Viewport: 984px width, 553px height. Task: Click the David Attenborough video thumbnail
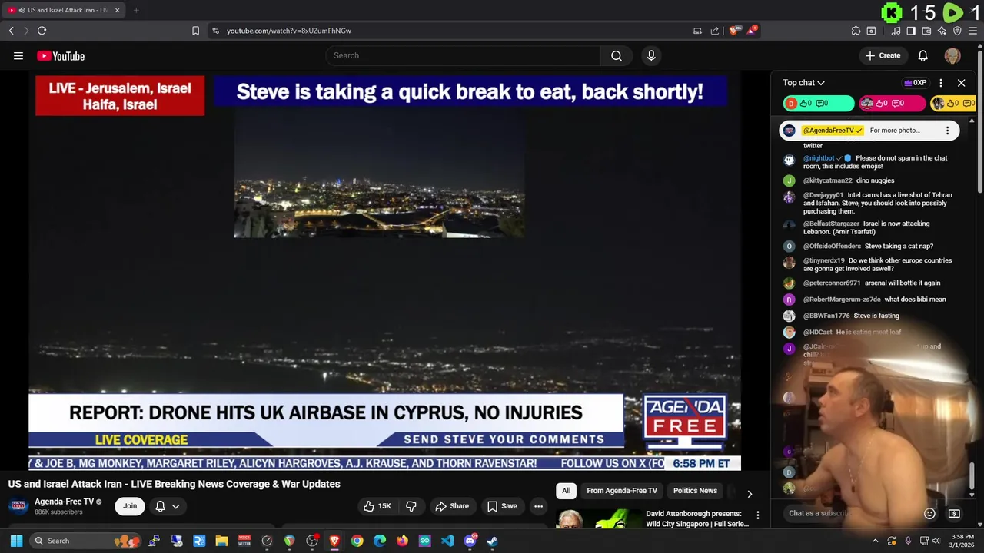[x=599, y=519]
